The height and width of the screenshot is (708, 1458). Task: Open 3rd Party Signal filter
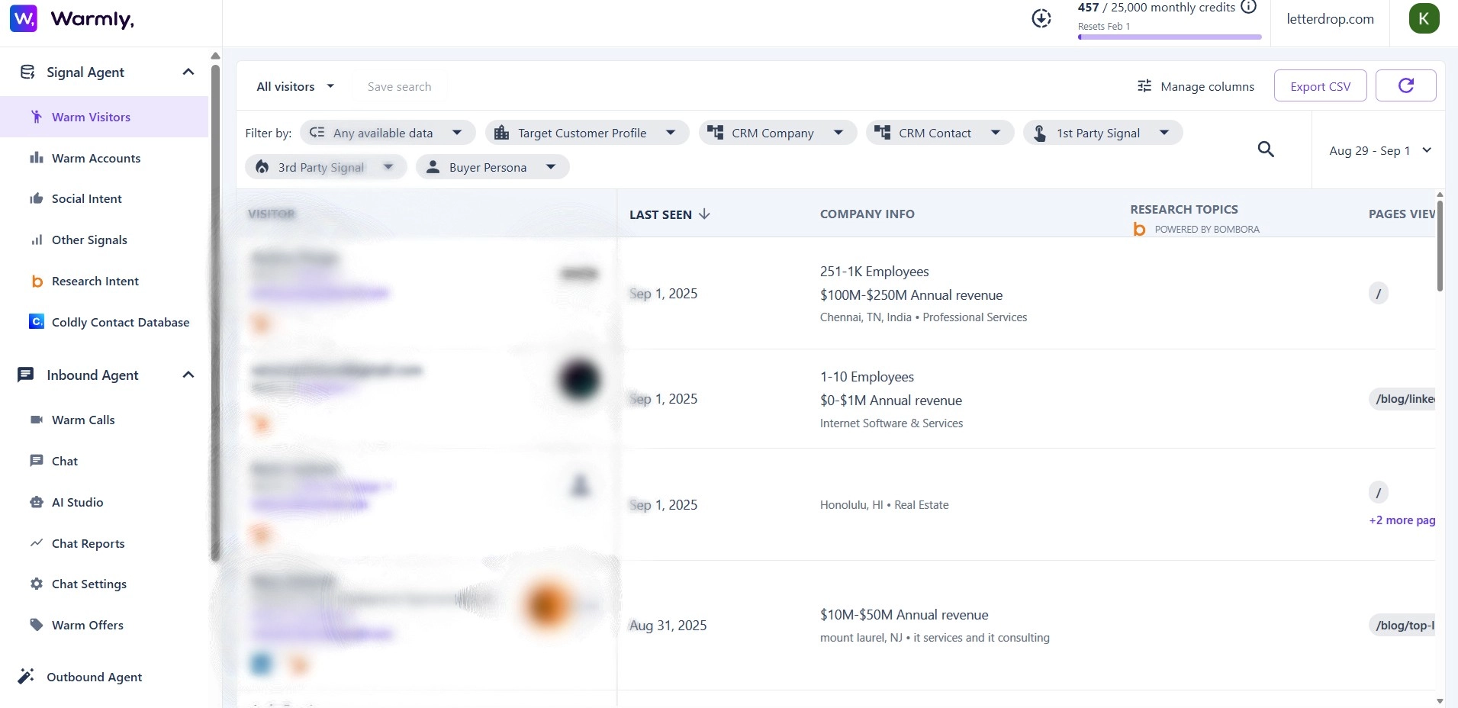click(326, 167)
